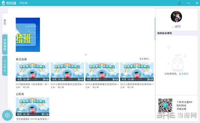The image size is (200, 123).
Task: Click the download icon in title bar
Action: [x=180, y=3]
